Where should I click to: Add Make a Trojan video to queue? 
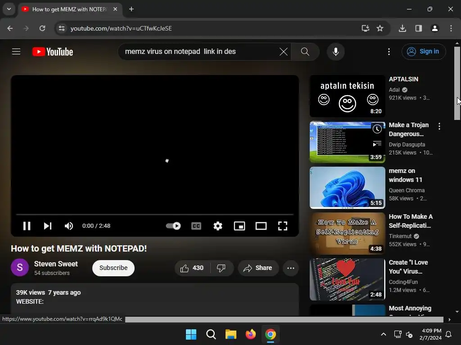(377, 143)
